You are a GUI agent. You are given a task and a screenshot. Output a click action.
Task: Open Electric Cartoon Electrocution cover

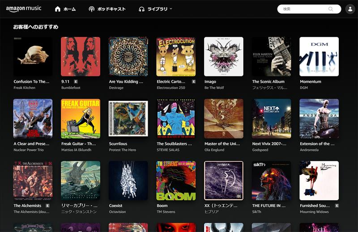tap(176, 57)
